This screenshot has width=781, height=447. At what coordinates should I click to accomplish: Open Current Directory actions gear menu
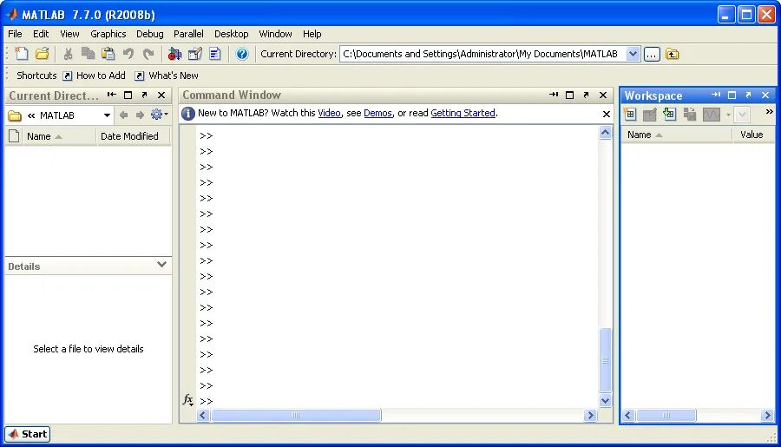(159, 115)
